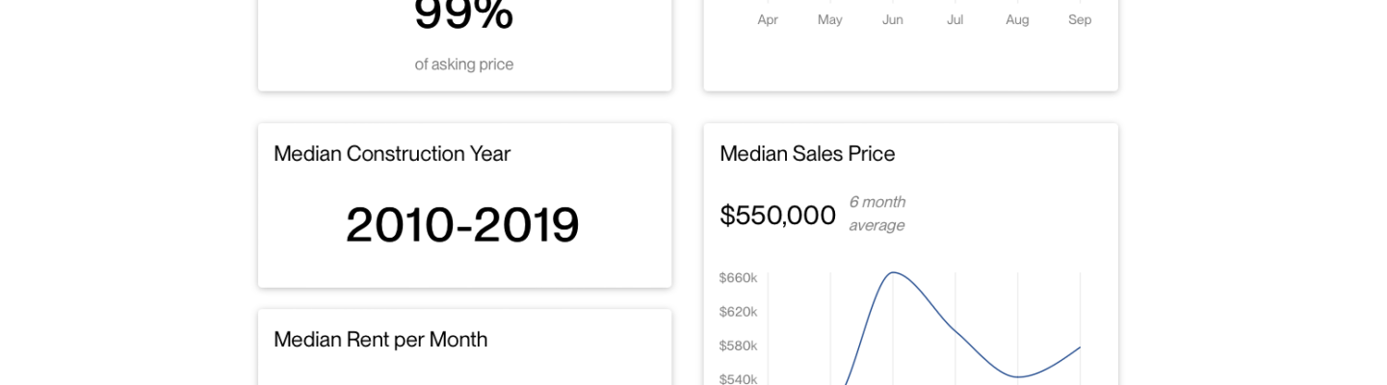Select the Jul label on chart axis

955,19
